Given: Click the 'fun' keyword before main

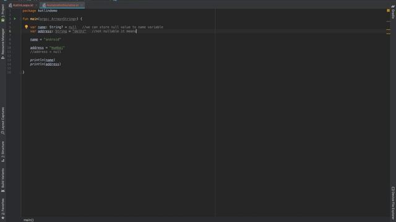Looking at the screenshot, I should tap(25, 19).
